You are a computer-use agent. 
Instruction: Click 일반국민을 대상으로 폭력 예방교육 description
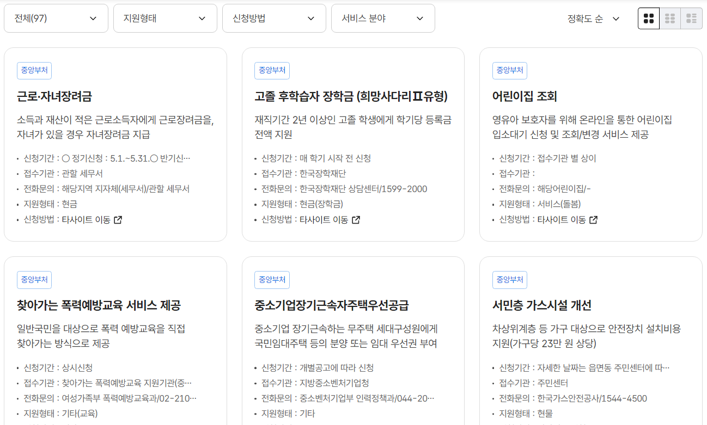tap(101, 336)
